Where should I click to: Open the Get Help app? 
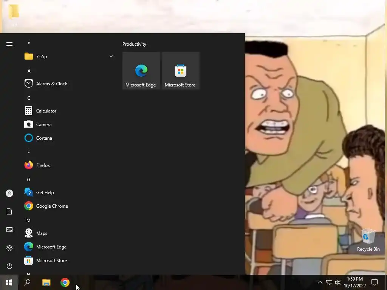point(69,192)
